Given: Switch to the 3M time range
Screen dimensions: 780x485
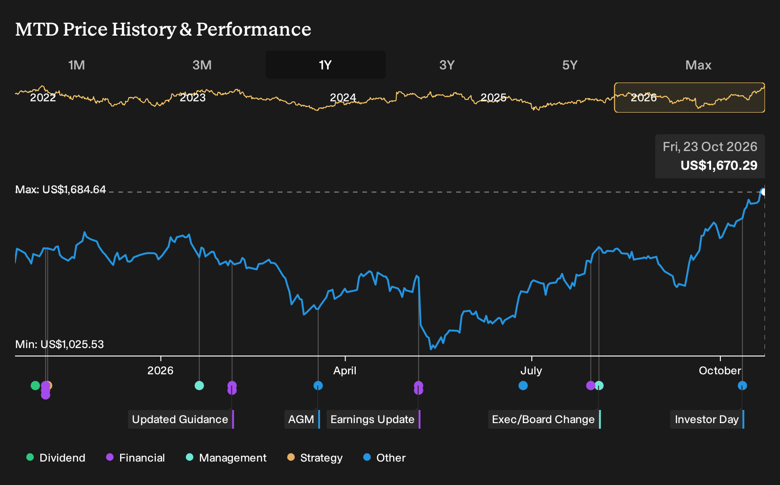Looking at the screenshot, I should click(202, 65).
